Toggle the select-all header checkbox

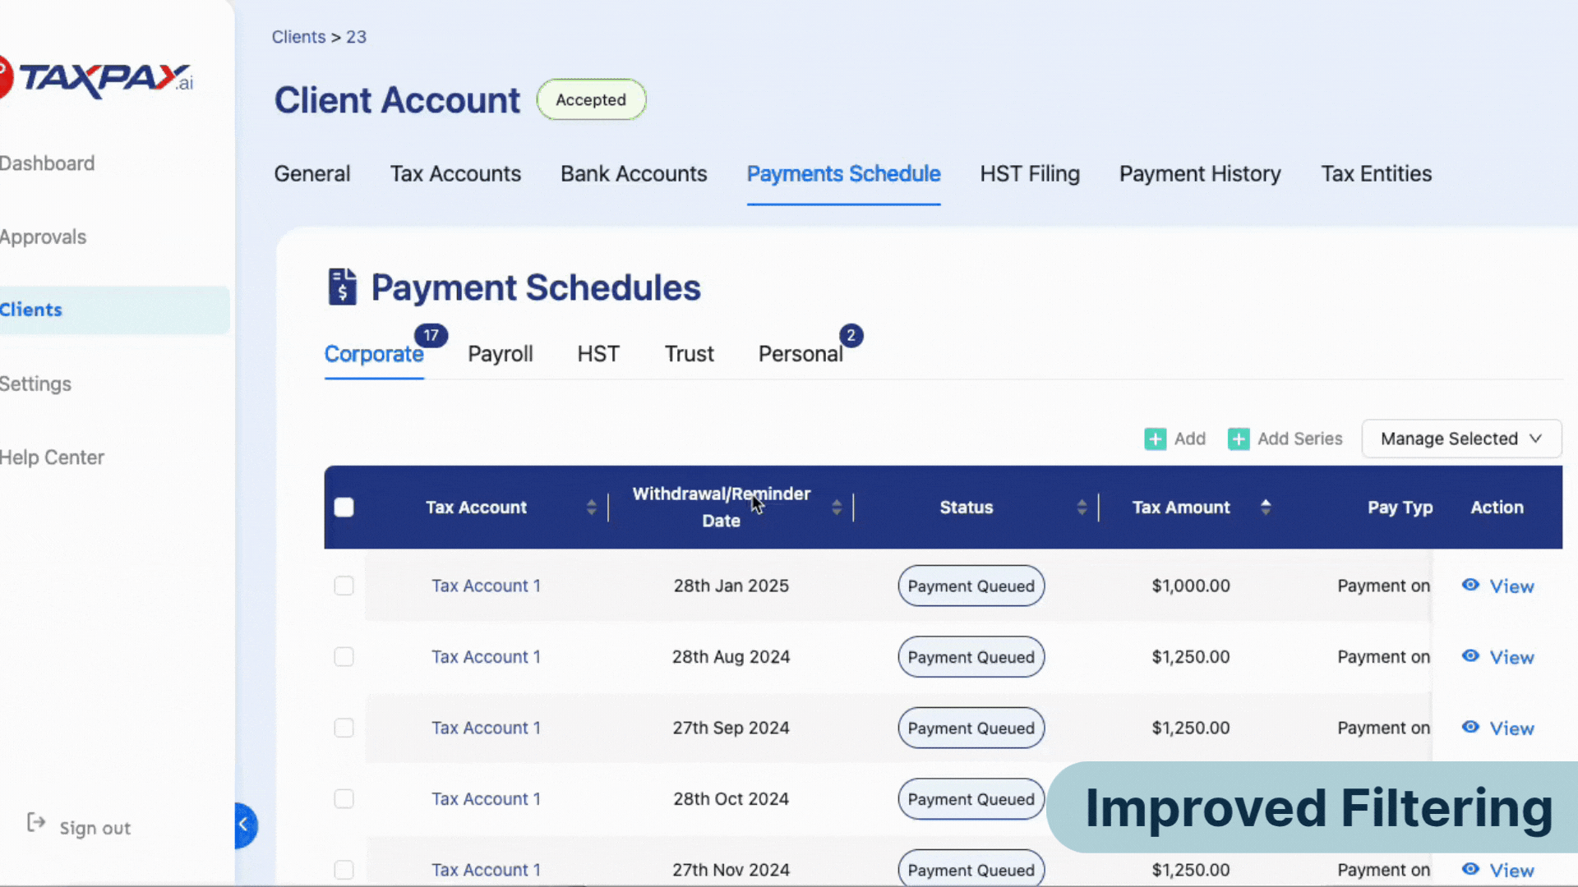(344, 507)
